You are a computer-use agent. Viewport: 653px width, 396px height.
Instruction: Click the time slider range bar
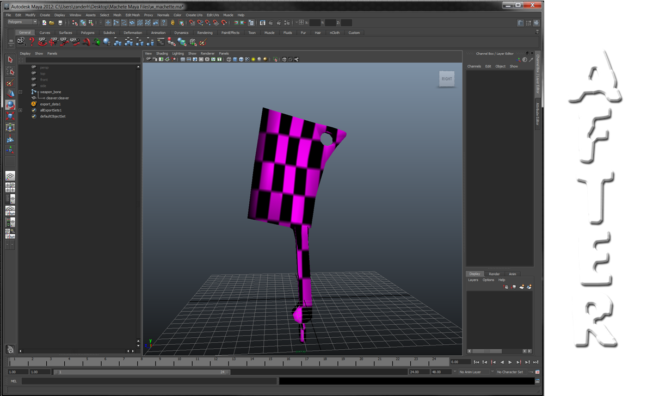(141, 372)
